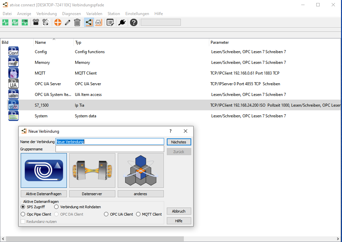The image size is (342, 242).
Task: Click the plug connector icon in toolbar
Action: coord(122,22)
